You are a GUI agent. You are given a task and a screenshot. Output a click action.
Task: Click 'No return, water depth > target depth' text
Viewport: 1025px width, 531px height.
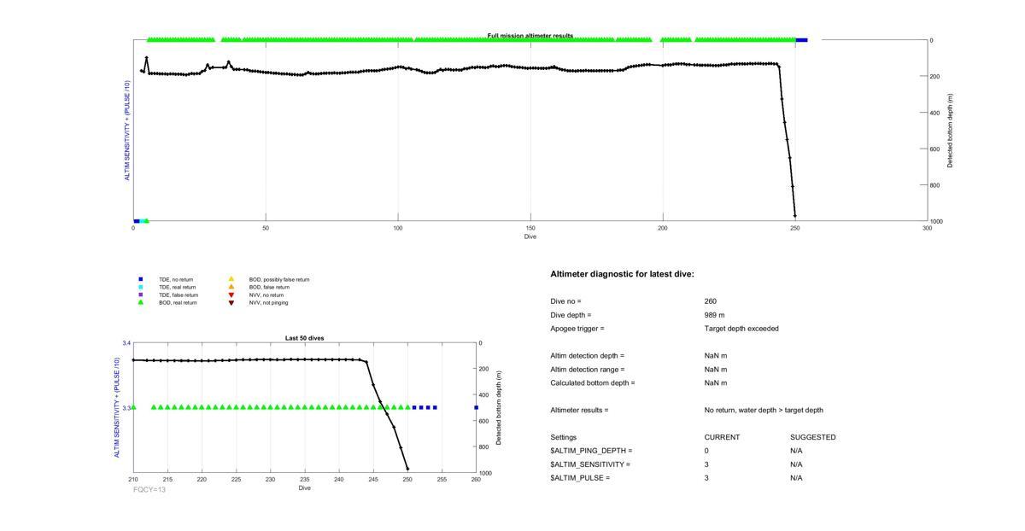tap(764, 411)
